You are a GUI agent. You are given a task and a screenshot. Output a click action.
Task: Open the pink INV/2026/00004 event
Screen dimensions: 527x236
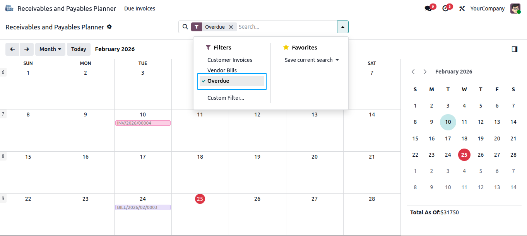click(x=143, y=123)
